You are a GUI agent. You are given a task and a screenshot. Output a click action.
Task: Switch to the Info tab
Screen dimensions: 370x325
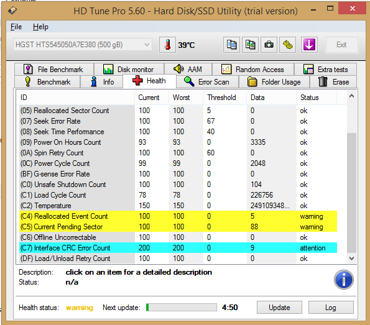point(102,82)
